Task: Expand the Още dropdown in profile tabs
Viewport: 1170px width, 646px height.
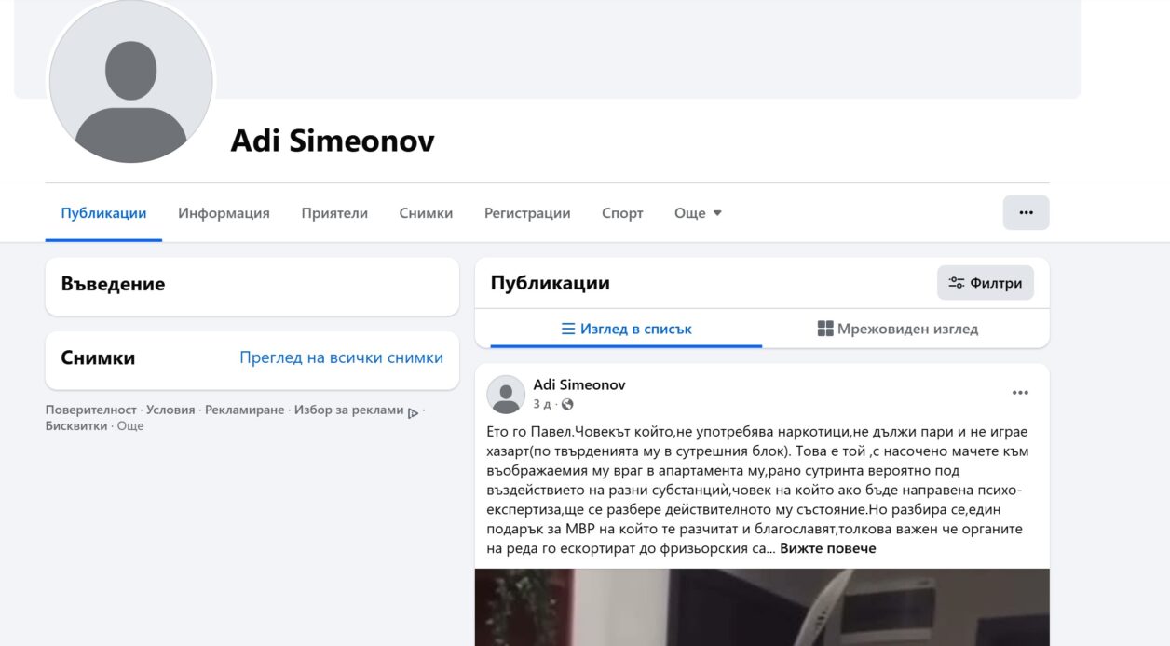Action: (698, 213)
